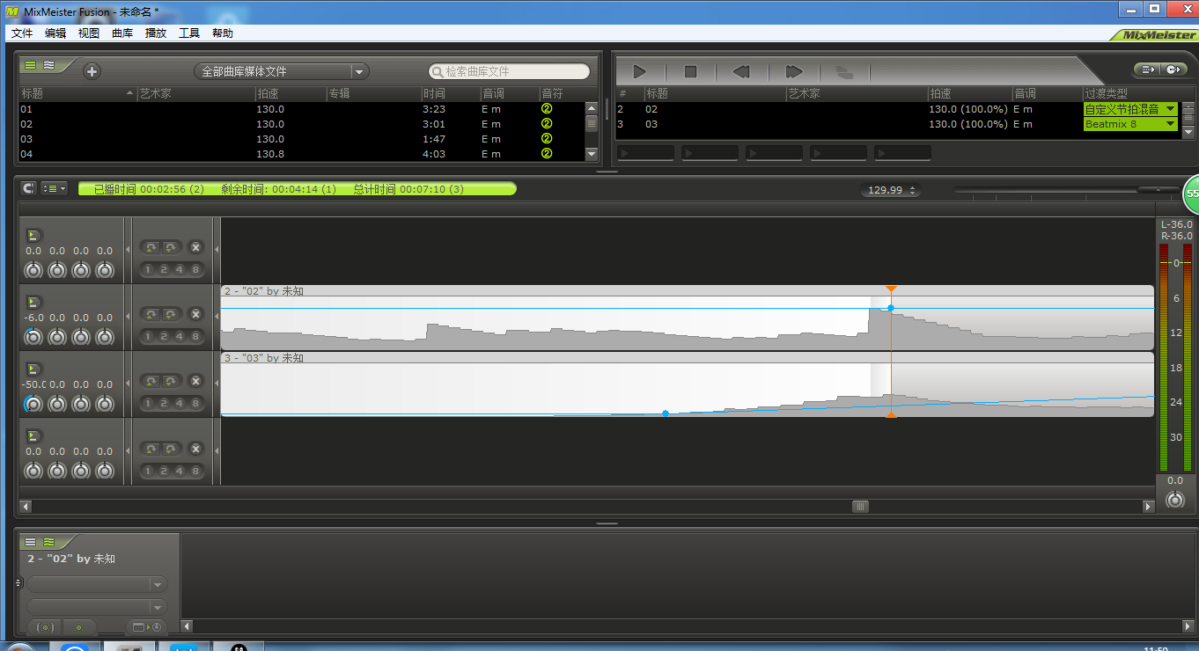Click the timeline horizontal scrollbar thumb
Viewport: 1199px width, 651px height.
[x=860, y=507]
